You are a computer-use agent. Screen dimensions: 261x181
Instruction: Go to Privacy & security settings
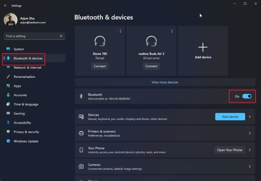click(26, 132)
